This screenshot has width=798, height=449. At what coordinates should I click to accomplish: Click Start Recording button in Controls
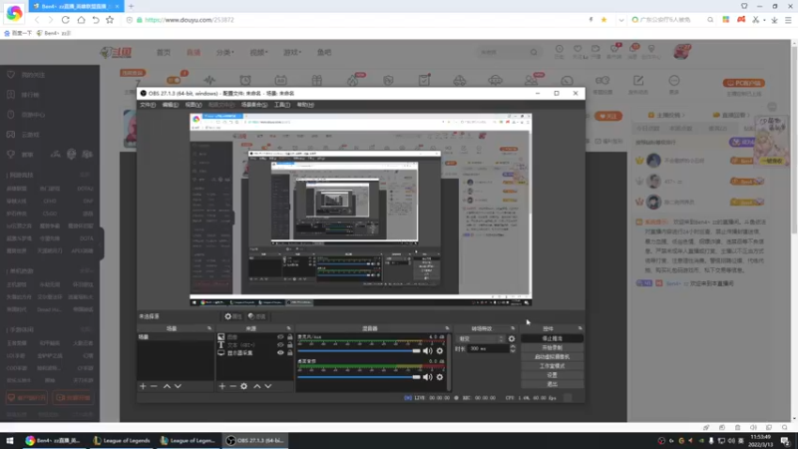tap(553, 347)
